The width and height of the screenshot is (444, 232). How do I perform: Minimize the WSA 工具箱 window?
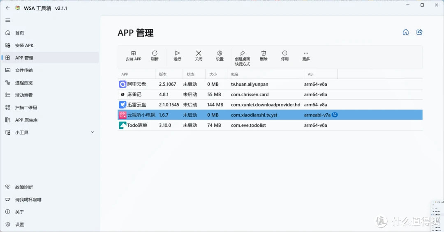pos(408,5)
